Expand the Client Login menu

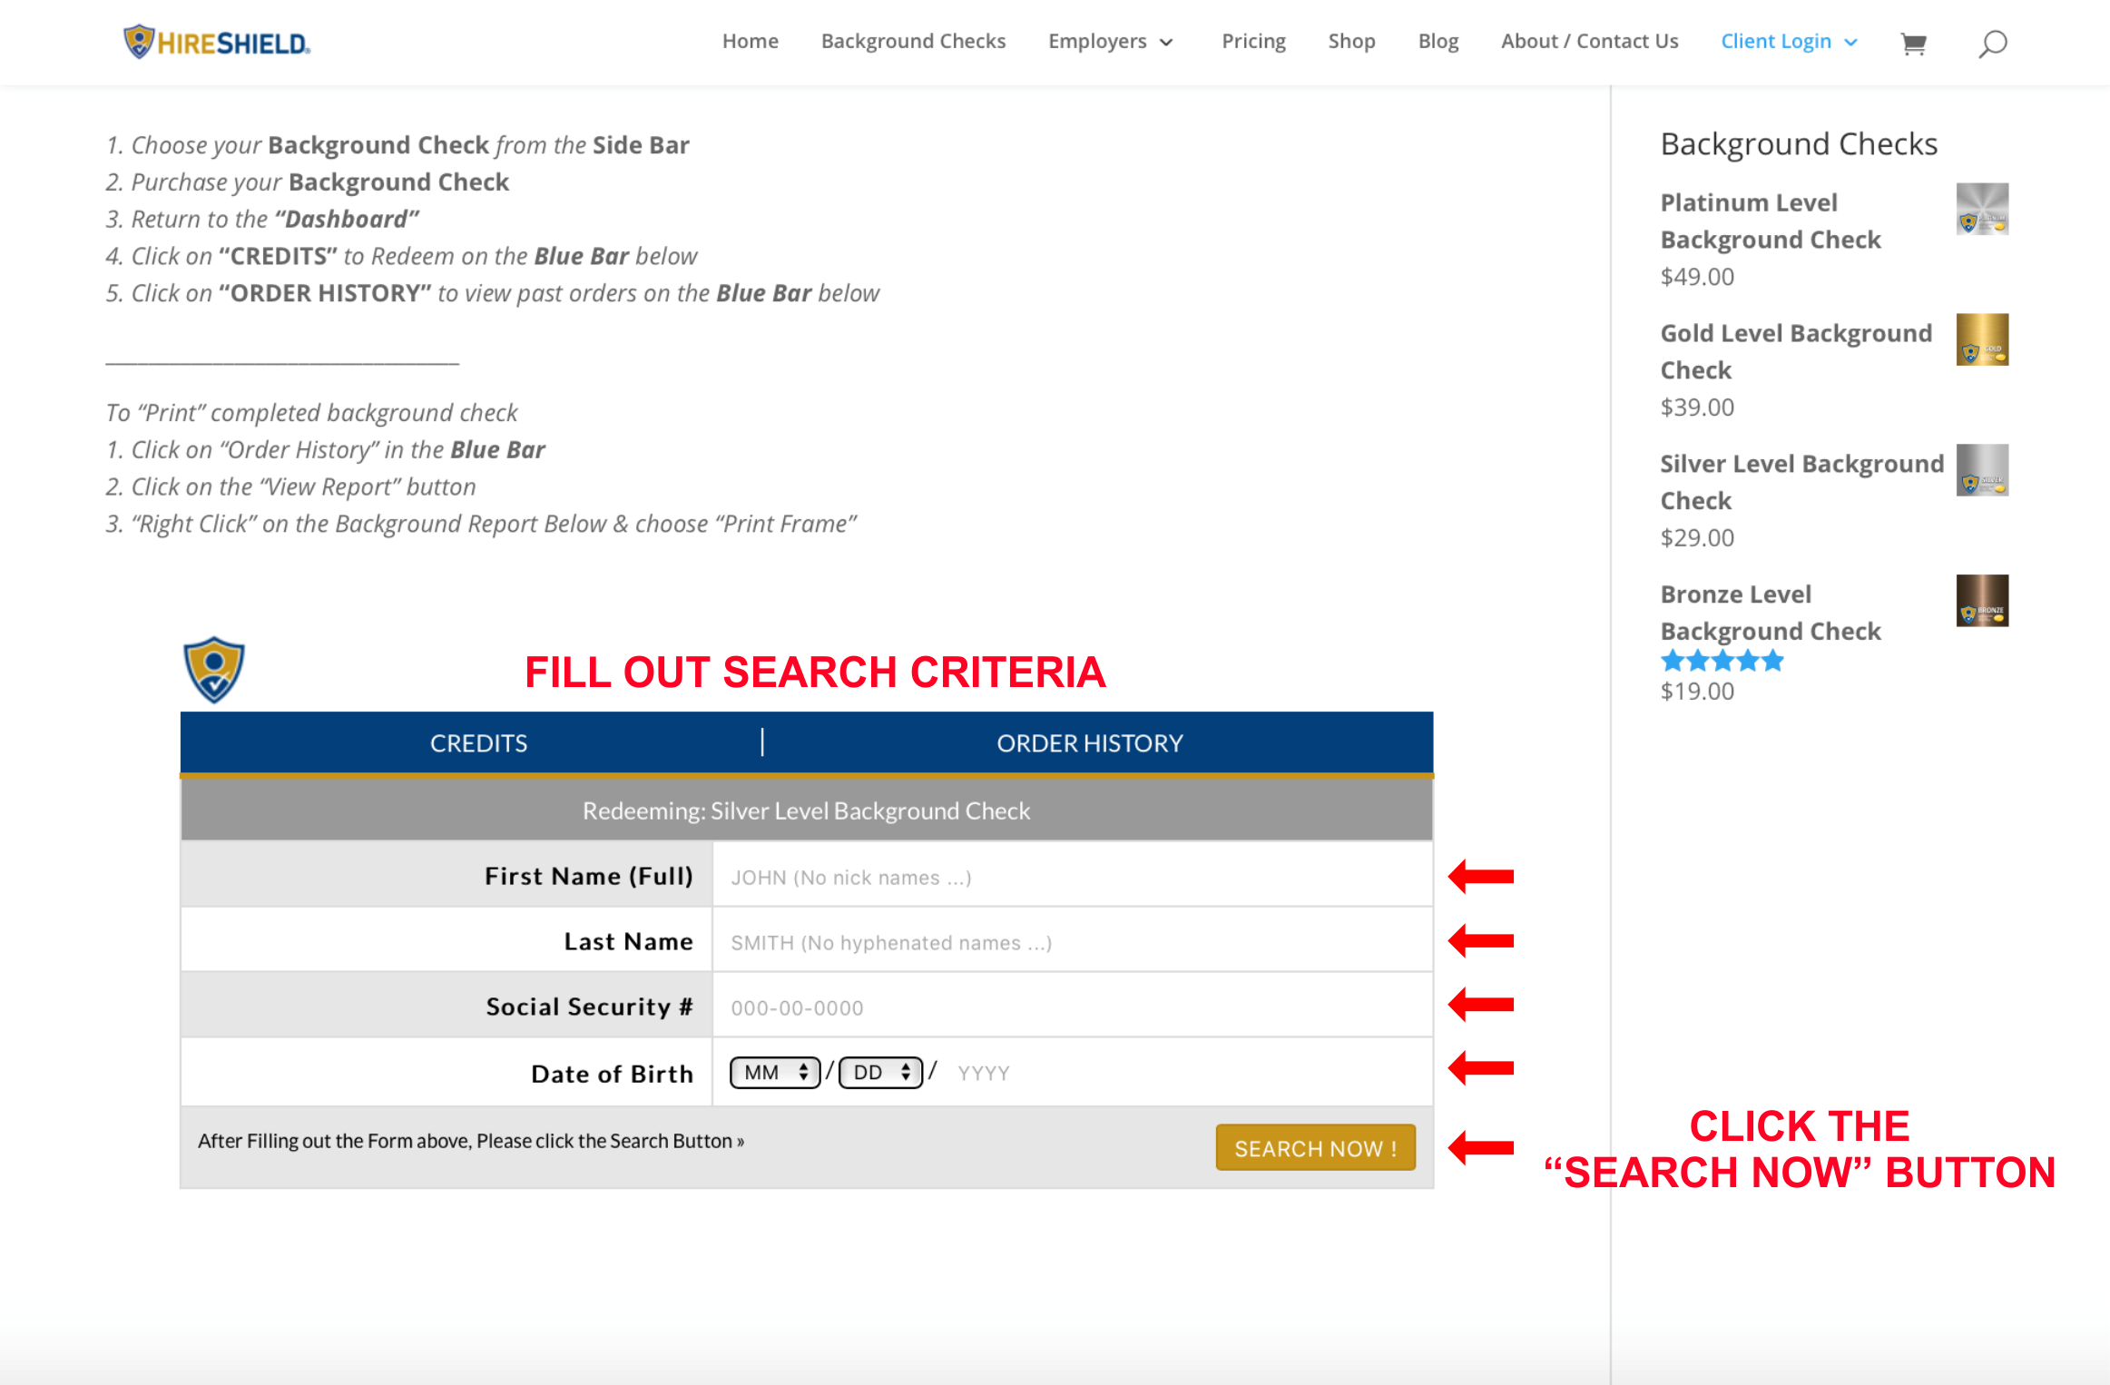(1789, 42)
